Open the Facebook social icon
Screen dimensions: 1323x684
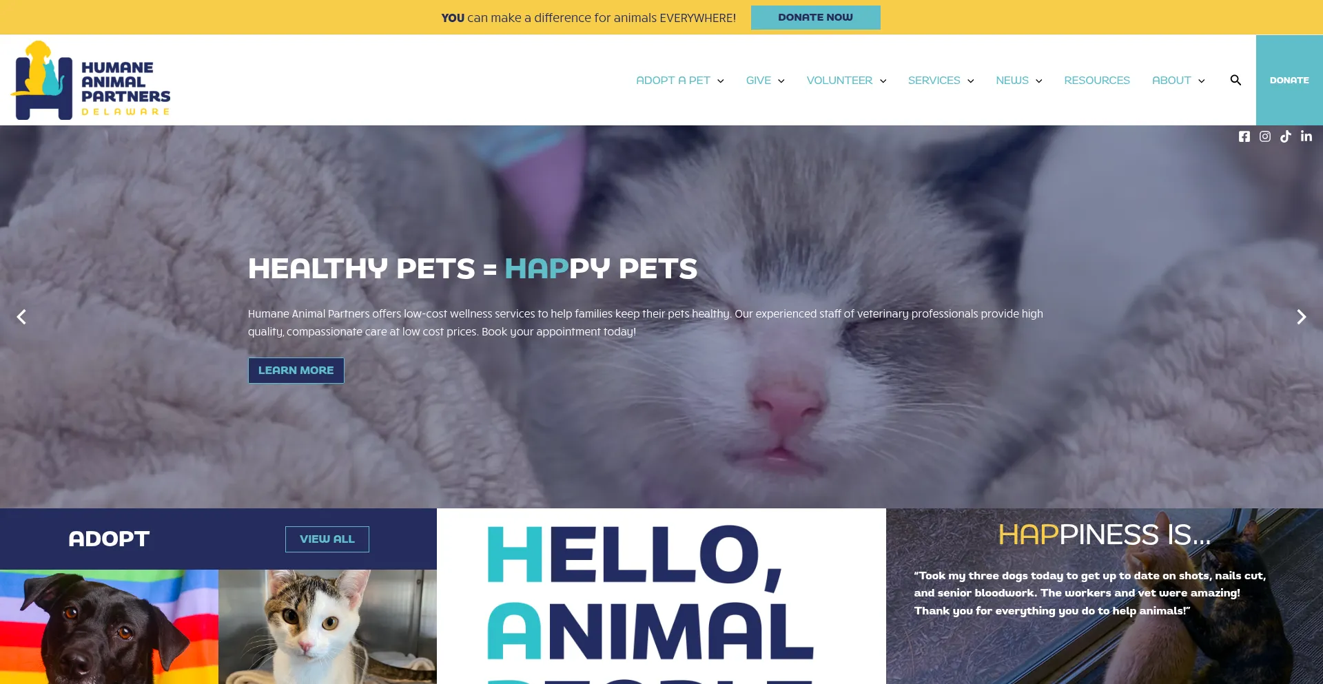point(1244,136)
